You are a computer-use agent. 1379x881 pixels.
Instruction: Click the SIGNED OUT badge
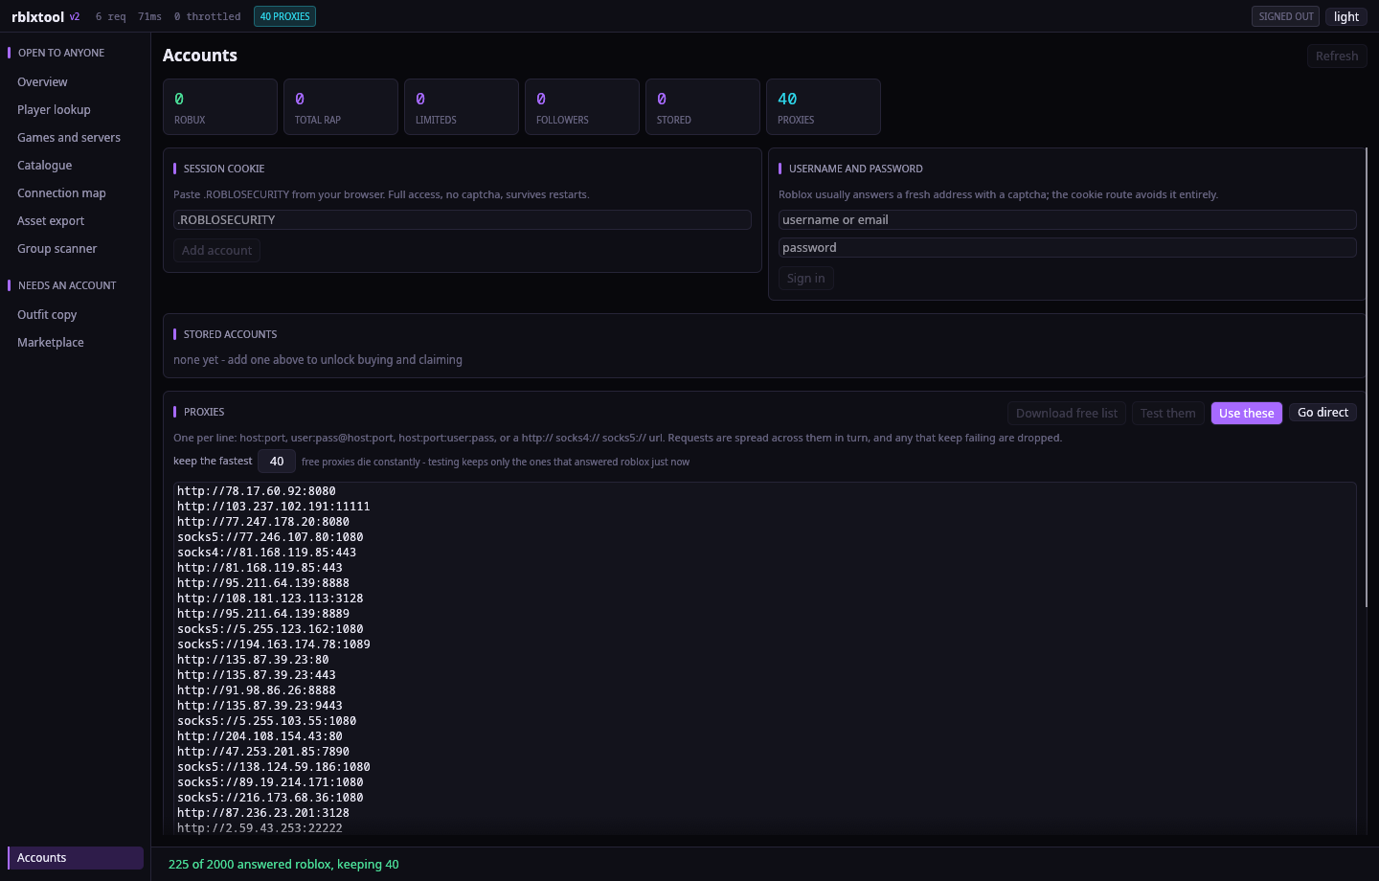coord(1285,16)
